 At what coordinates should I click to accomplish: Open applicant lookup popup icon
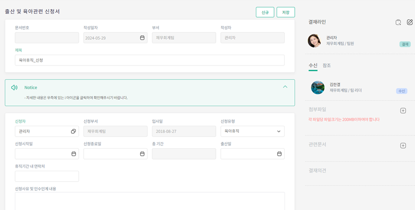pos(73,131)
